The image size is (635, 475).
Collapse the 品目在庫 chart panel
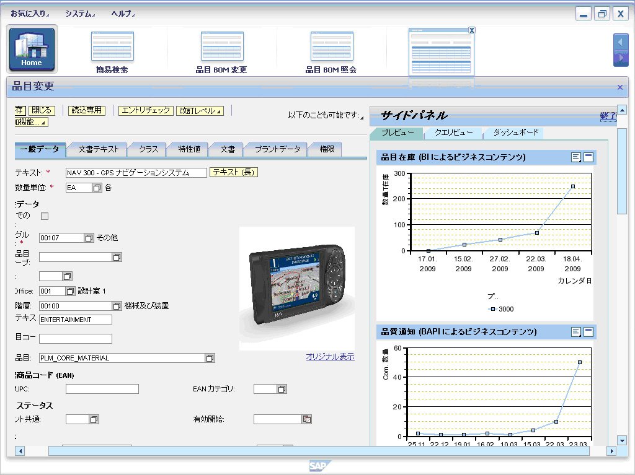(x=588, y=157)
